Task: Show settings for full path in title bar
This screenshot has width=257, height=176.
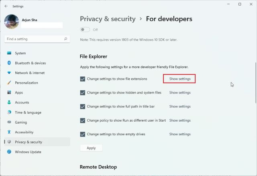Action: [180, 106]
